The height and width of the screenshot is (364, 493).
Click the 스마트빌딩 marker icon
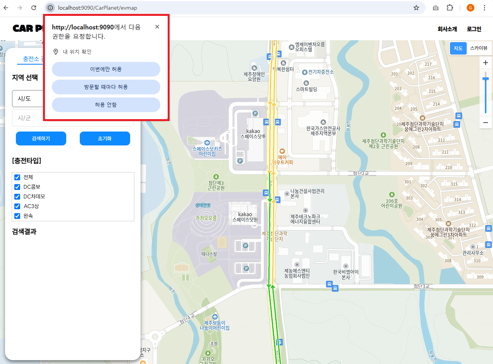[x=306, y=83]
